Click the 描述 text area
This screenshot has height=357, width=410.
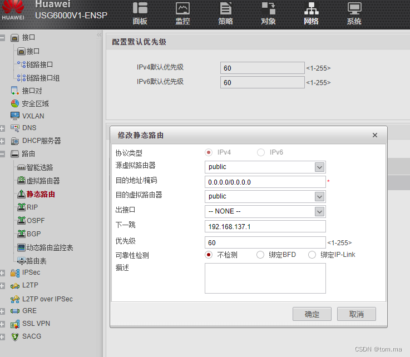pos(265,279)
